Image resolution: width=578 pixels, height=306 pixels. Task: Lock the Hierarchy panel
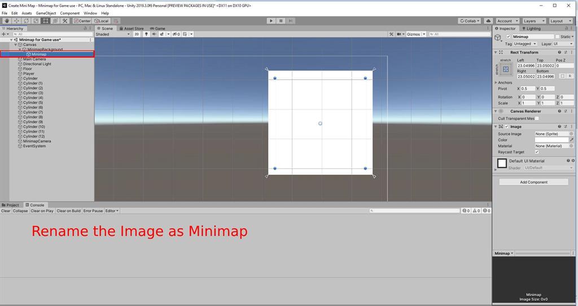click(x=85, y=28)
